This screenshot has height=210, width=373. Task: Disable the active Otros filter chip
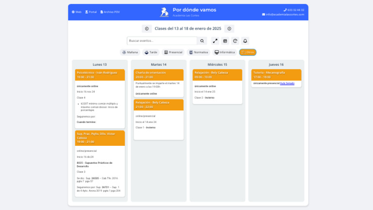[248, 52]
